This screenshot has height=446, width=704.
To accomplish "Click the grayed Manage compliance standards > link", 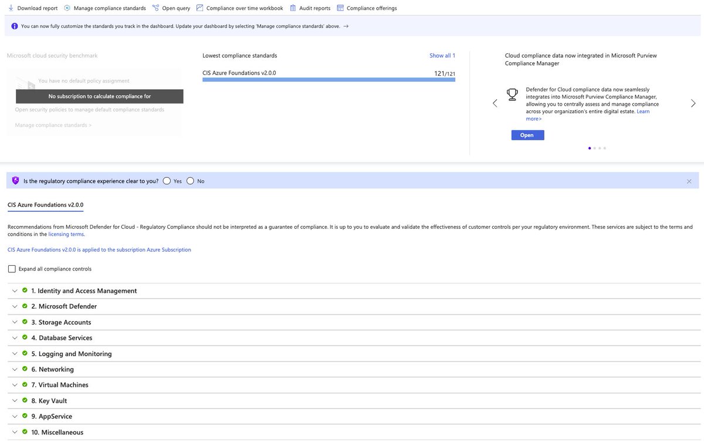I will click(53, 125).
